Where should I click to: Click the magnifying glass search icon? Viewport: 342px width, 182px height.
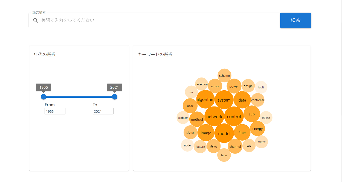(x=36, y=20)
